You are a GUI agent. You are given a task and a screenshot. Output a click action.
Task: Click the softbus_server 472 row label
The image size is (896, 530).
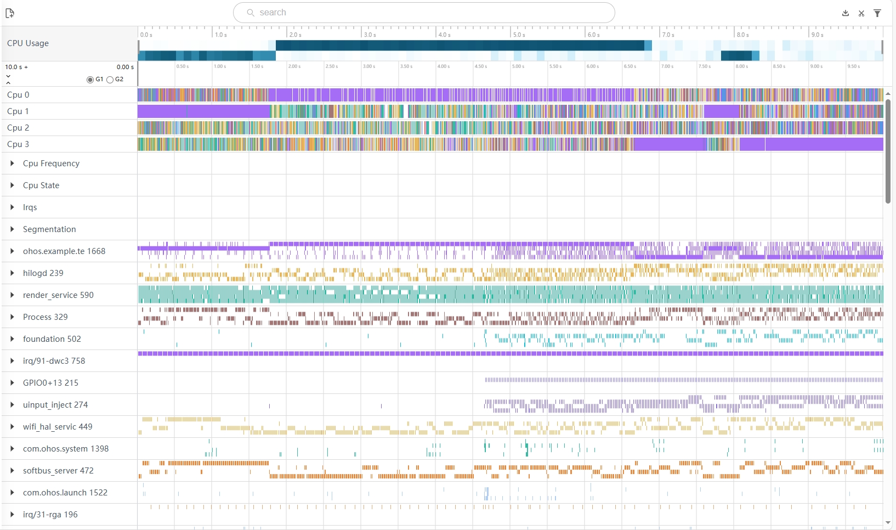(x=58, y=471)
